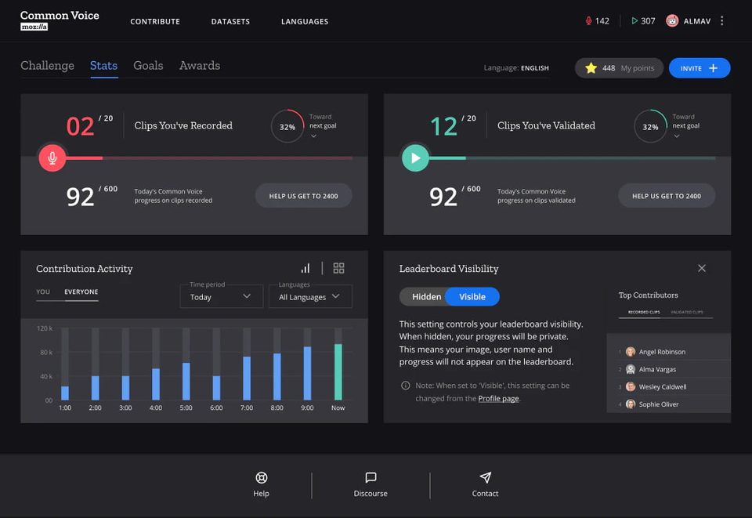Image resolution: width=752 pixels, height=518 pixels.
Task: Set leaderboard visibility to Visible
Action: click(471, 296)
